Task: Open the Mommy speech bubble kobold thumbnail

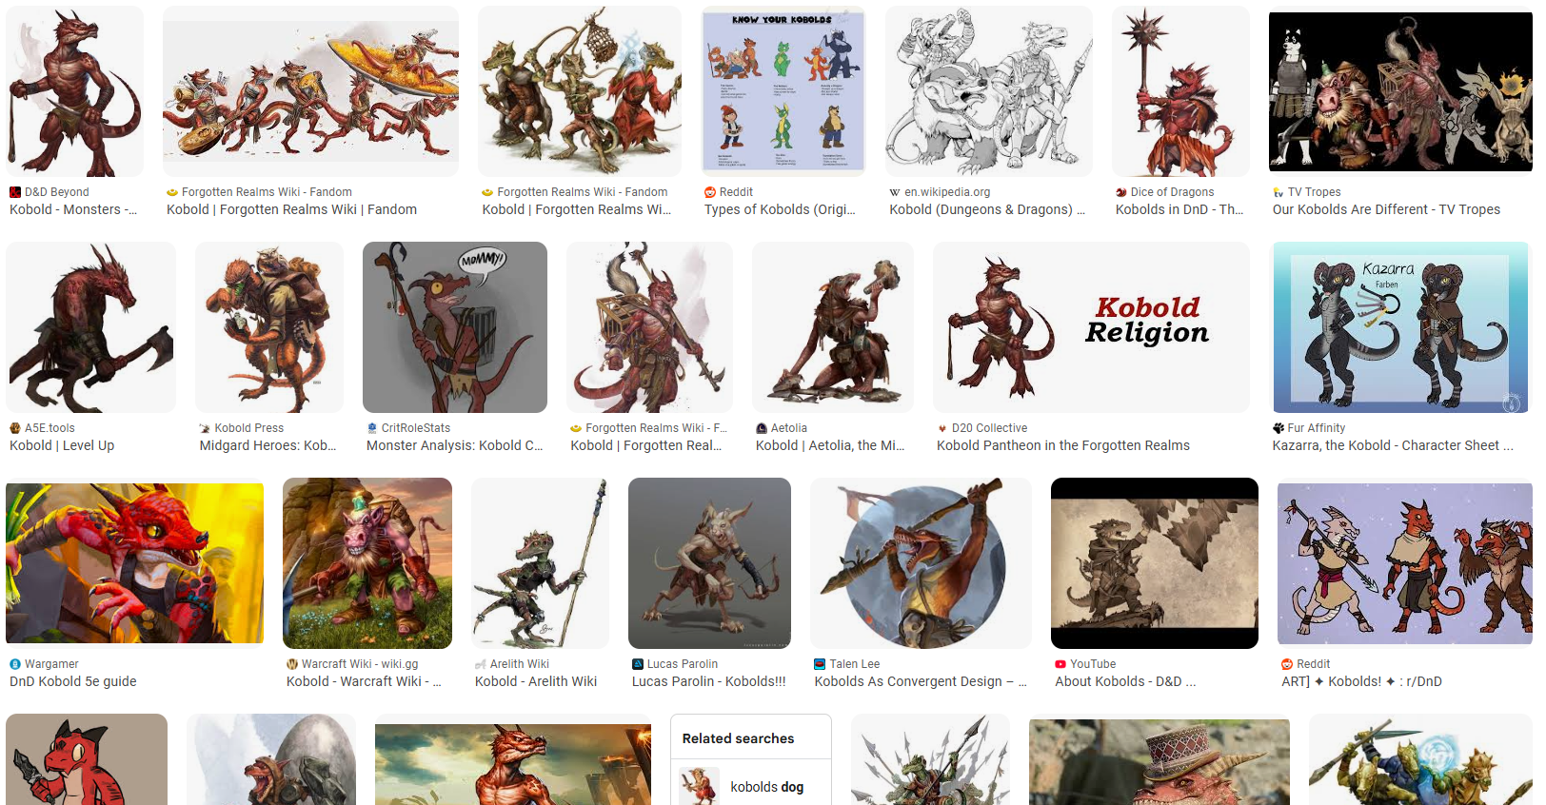Action: tap(455, 327)
